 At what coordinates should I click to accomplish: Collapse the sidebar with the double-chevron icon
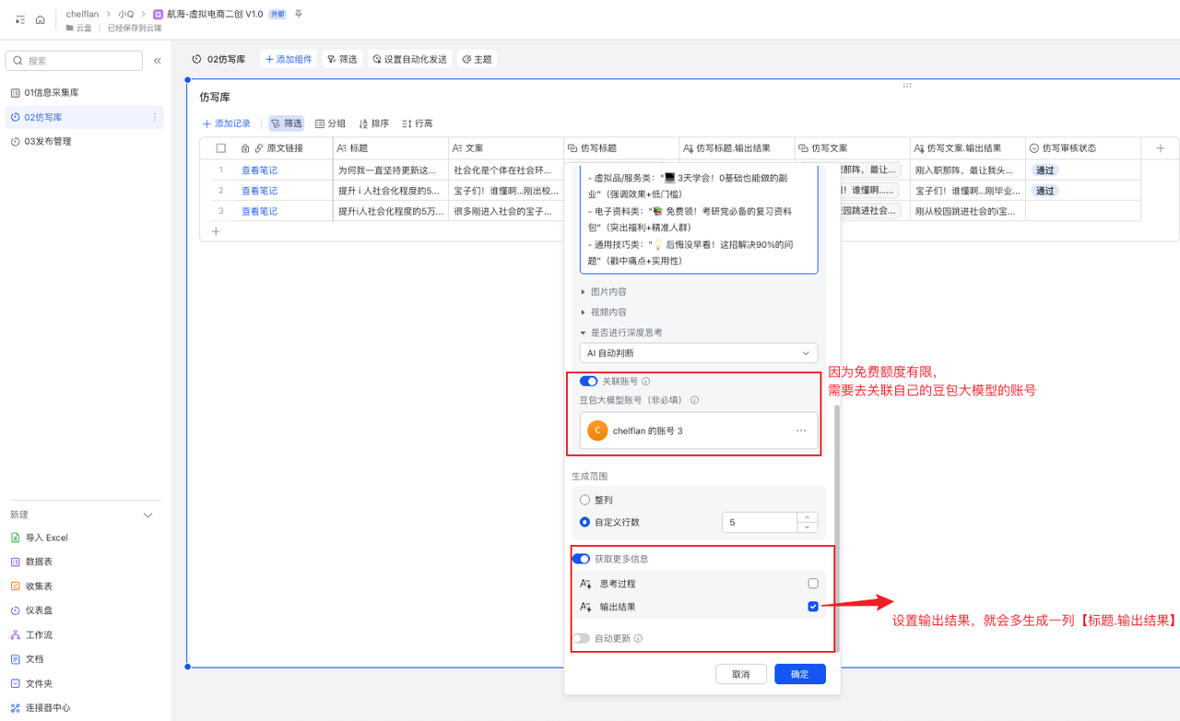click(x=157, y=61)
